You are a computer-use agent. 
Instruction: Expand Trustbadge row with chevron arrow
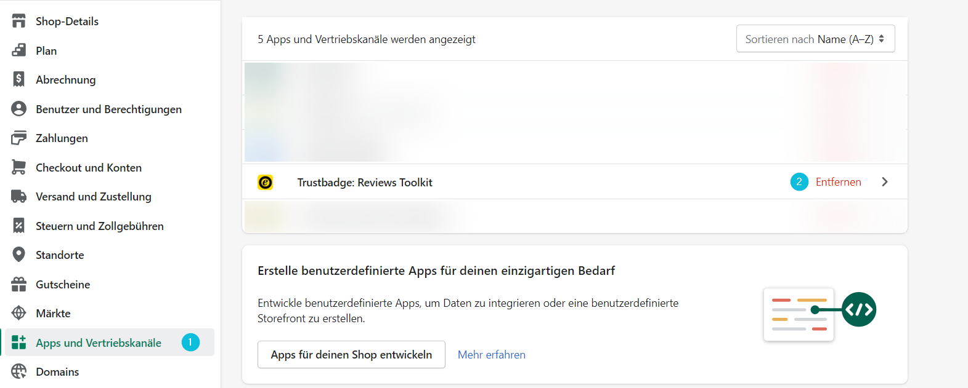[884, 182]
